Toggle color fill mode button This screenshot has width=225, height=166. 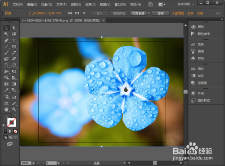(x=5, y=131)
